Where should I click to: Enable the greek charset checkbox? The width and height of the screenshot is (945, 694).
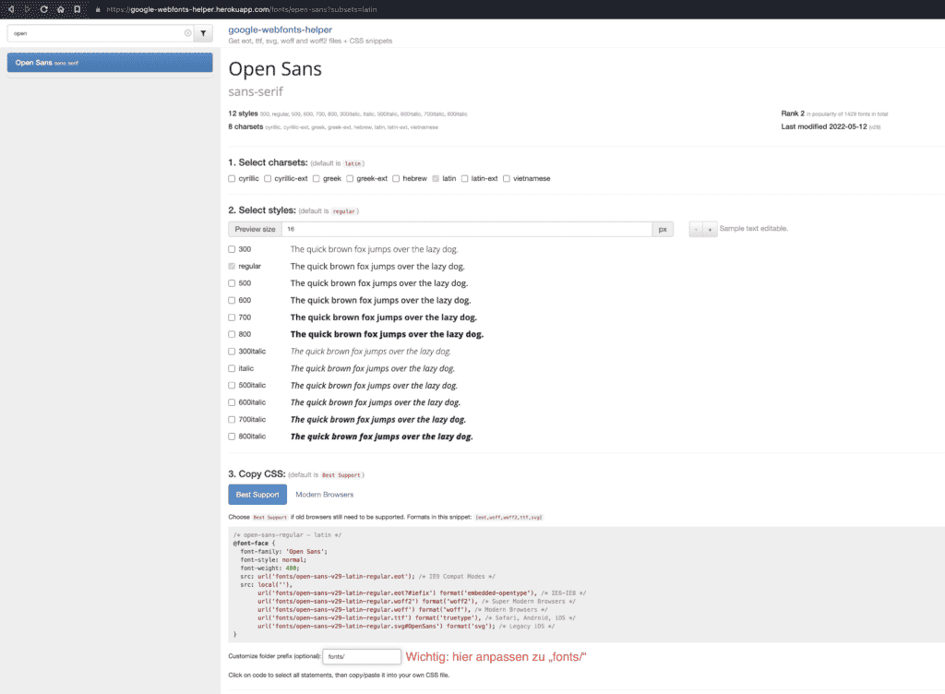coord(316,178)
